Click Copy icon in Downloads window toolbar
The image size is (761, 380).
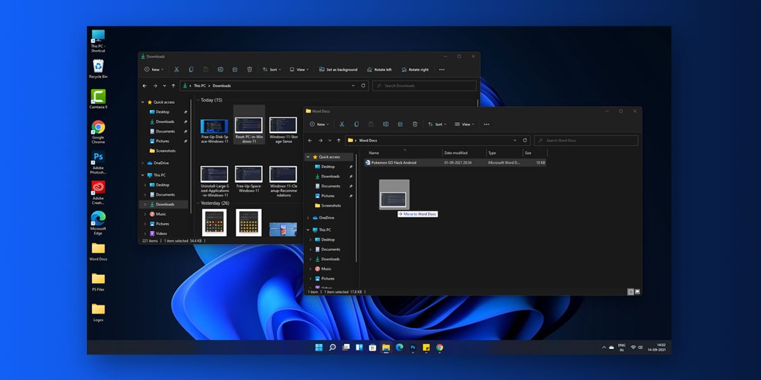click(x=191, y=70)
